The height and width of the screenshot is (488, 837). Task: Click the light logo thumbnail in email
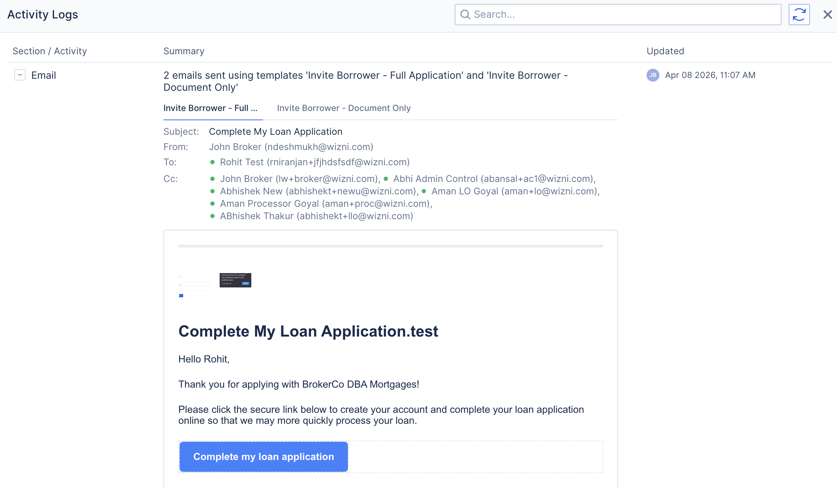[195, 283]
